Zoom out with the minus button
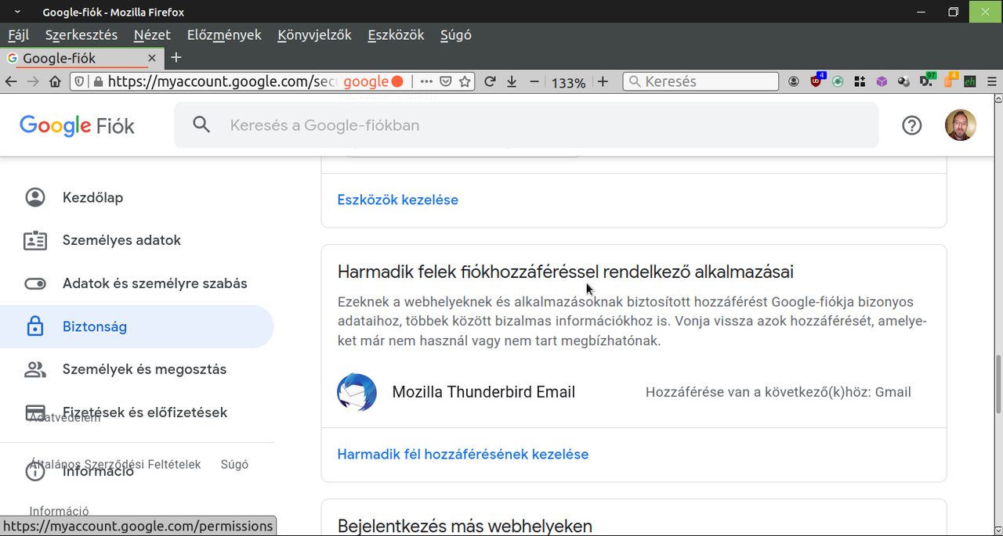This screenshot has width=1003, height=536. click(x=534, y=81)
